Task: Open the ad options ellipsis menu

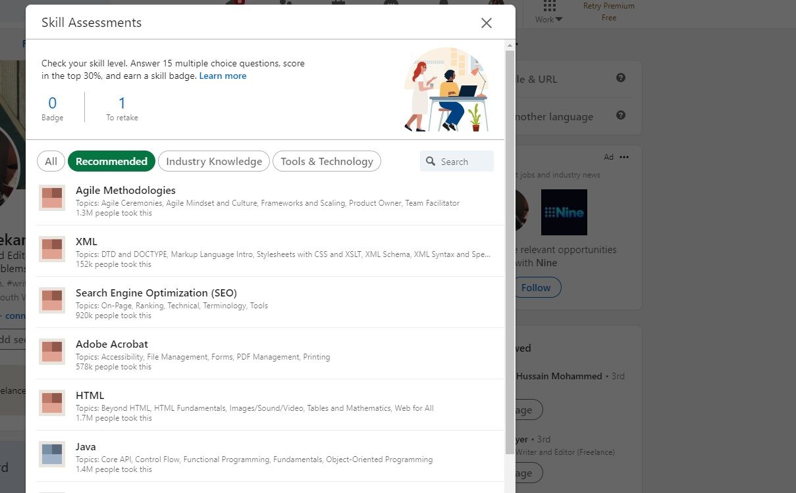Action: tap(624, 157)
